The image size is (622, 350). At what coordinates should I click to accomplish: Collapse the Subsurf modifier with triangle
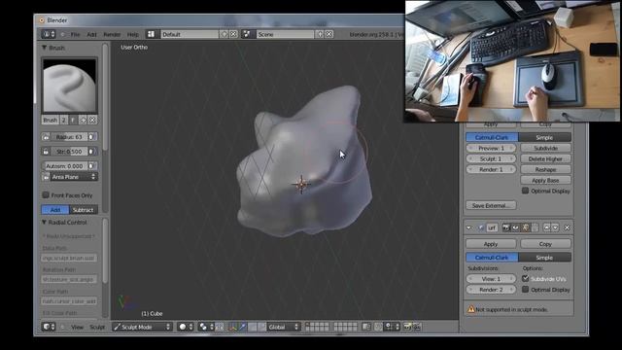coord(468,227)
